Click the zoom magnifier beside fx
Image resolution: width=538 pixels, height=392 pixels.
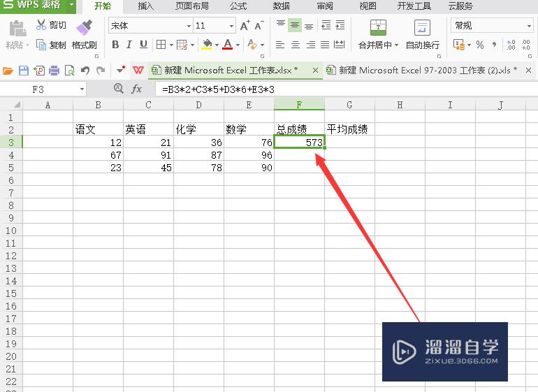point(118,89)
